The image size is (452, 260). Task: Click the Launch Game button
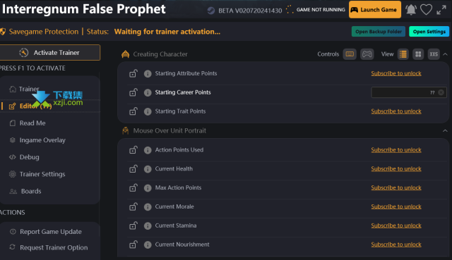(375, 9)
